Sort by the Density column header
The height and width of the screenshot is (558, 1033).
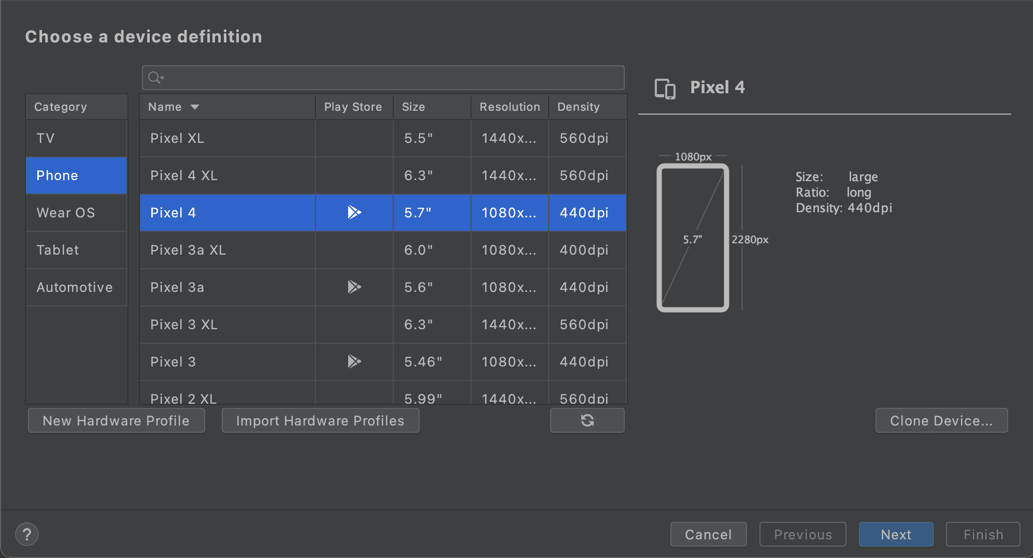coord(587,107)
